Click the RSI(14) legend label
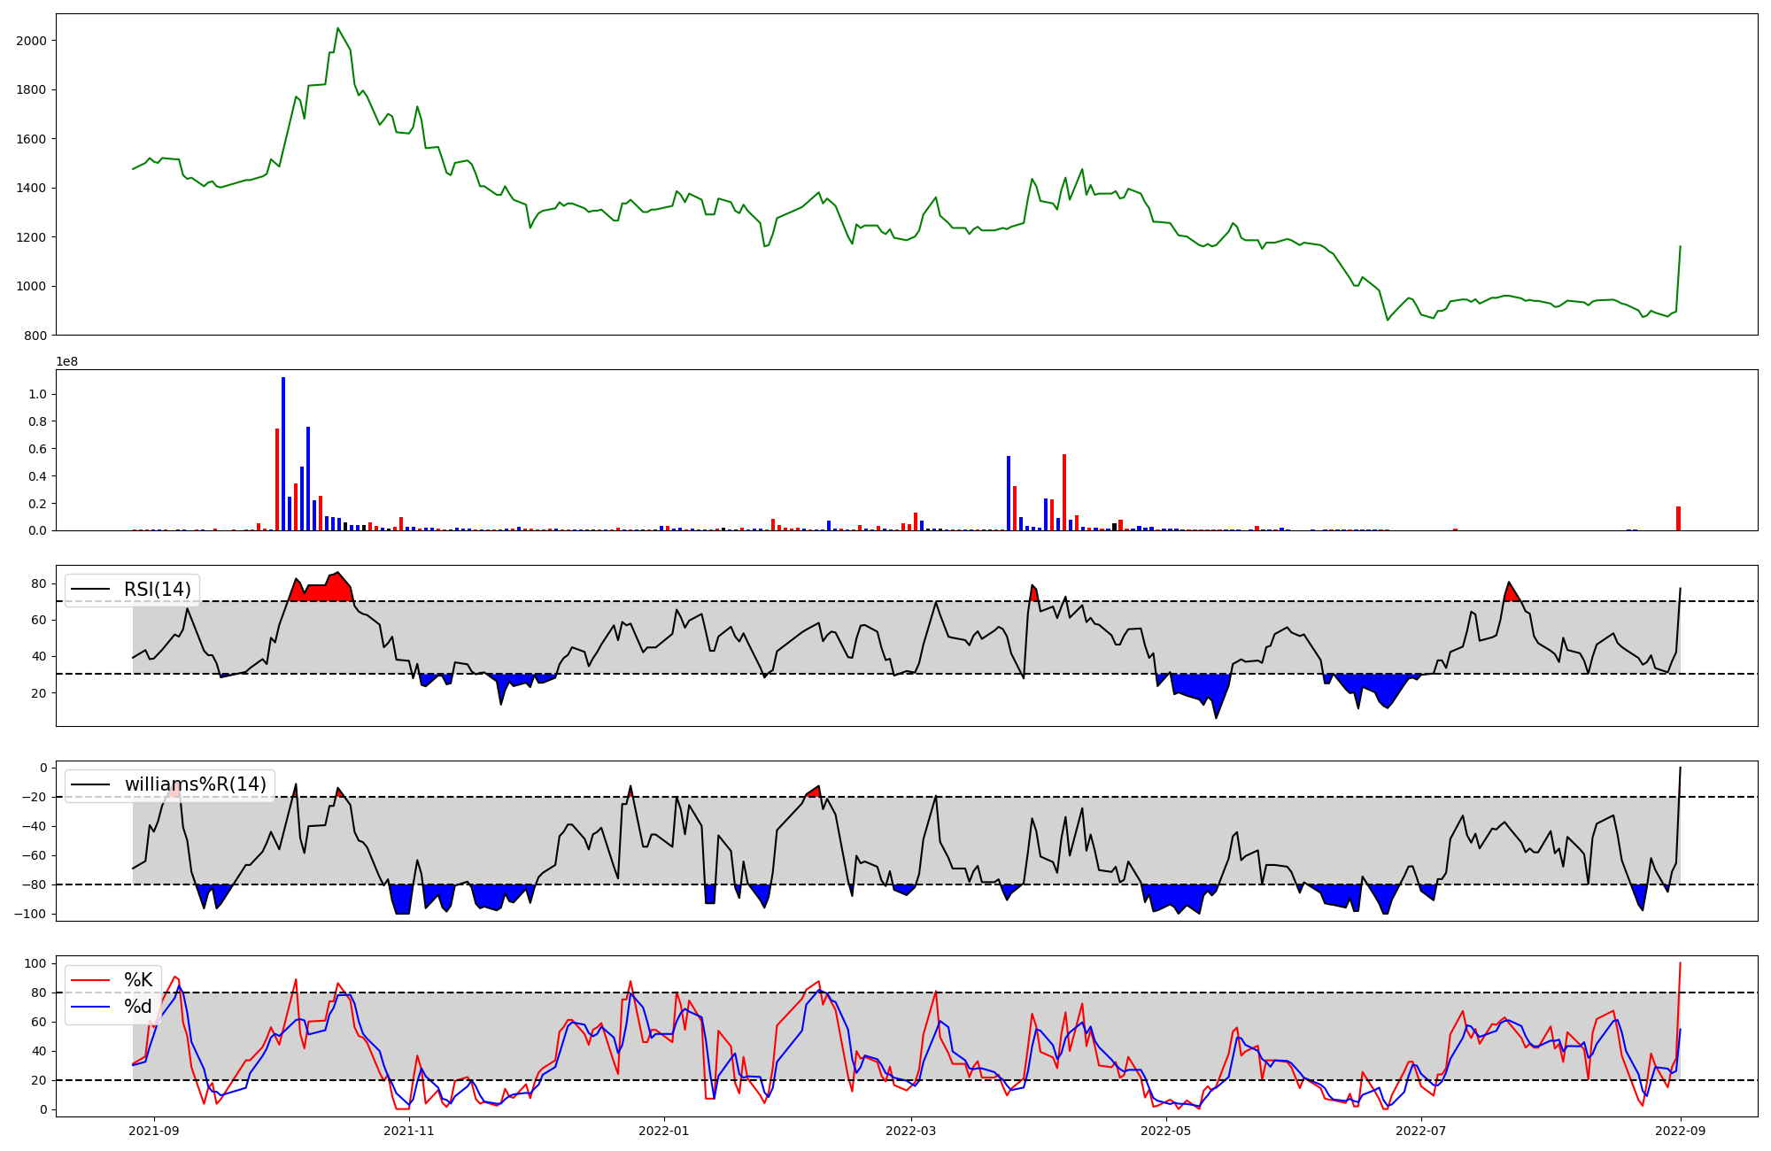 tap(157, 590)
